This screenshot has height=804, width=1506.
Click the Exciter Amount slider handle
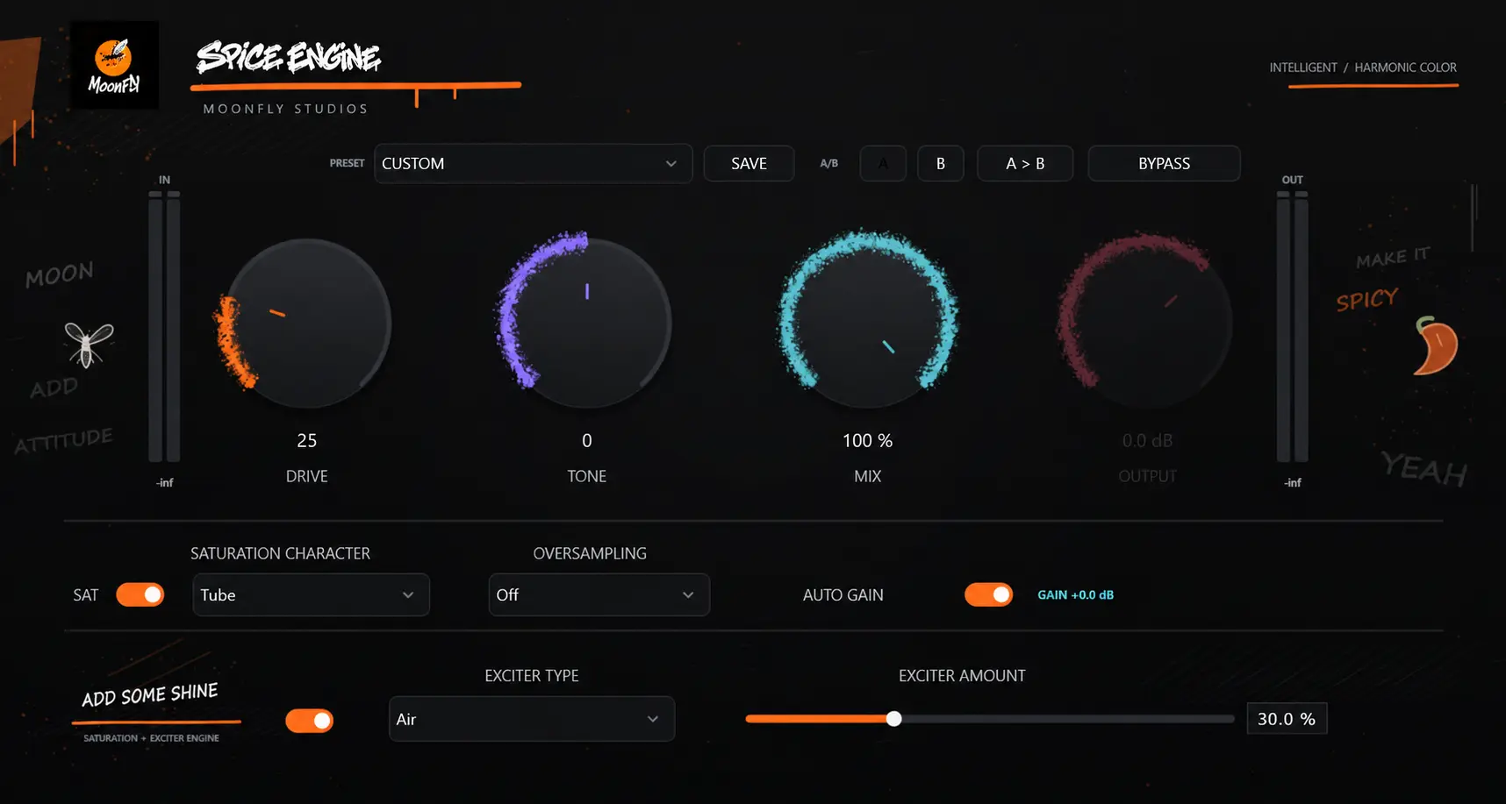pyautogui.click(x=893, y=719)
